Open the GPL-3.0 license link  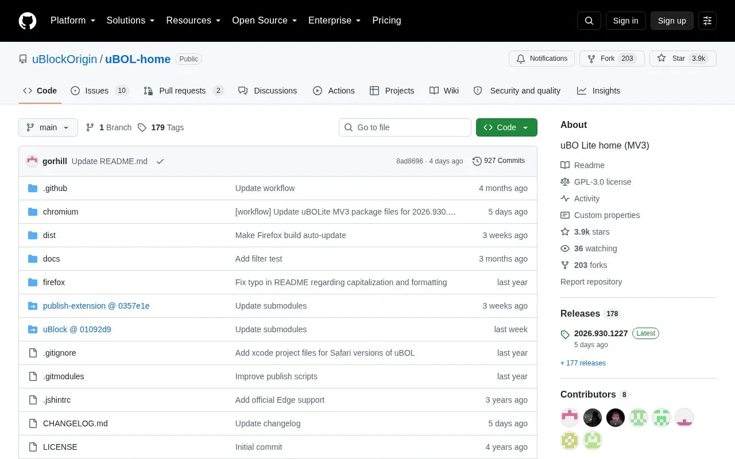[x=602, y=182]
